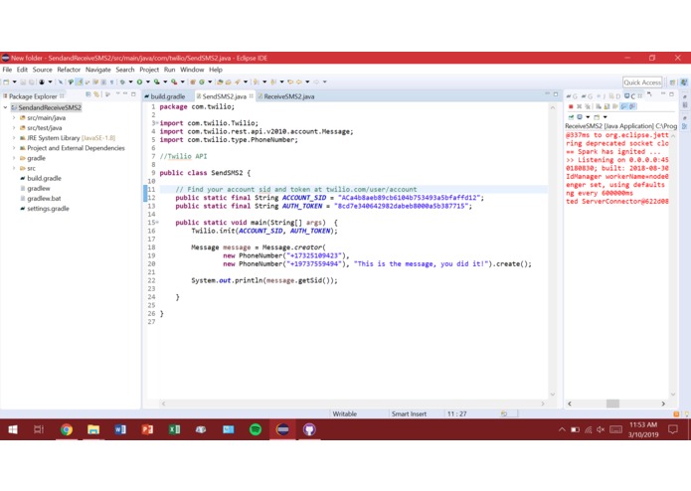Click the External Tools run icon
Image resolution: width=691 pixels, height=491 pixels.
(x=174, y=82)
